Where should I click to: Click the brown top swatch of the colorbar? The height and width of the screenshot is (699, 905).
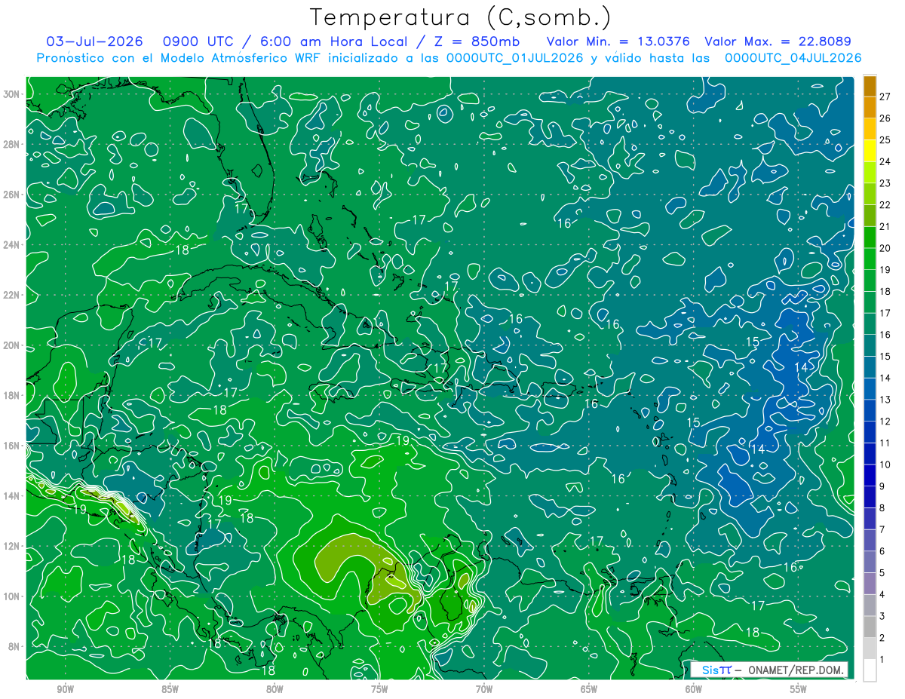[x=870, y=86]
